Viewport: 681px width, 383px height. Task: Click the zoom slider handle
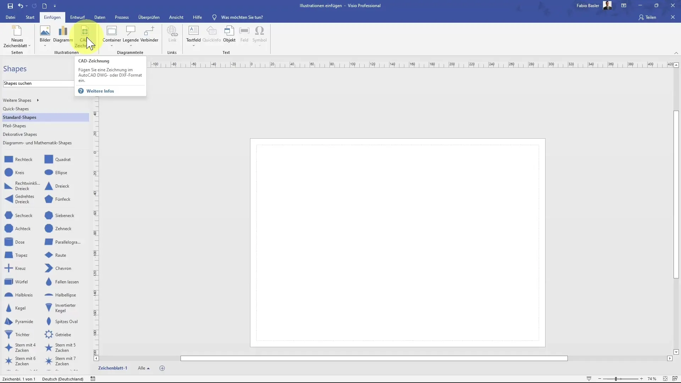tap(616, 379)
